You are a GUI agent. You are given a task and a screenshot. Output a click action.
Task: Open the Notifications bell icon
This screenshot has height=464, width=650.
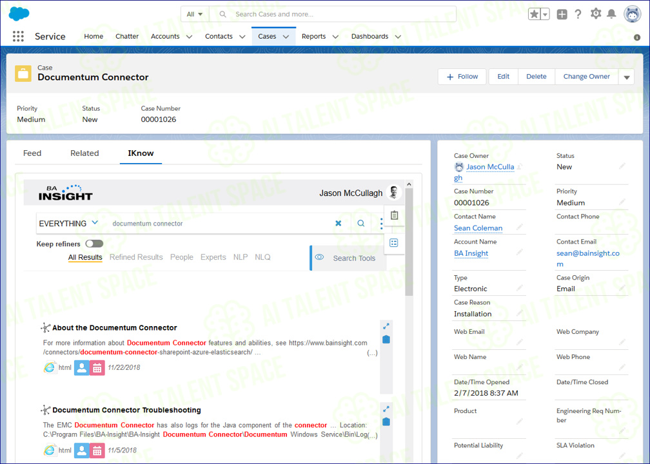pos(611,14)
